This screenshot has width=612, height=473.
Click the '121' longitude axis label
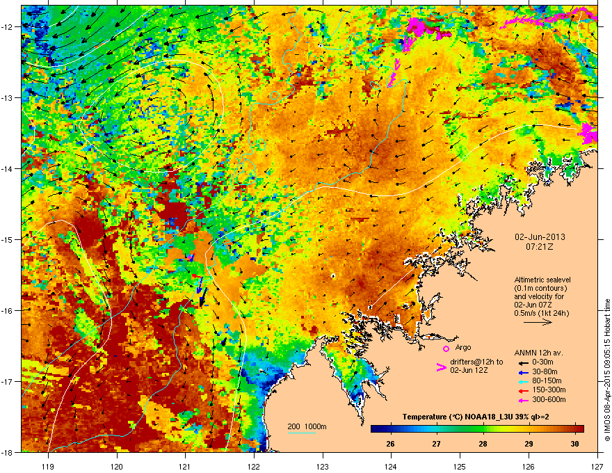coord(185,466)
